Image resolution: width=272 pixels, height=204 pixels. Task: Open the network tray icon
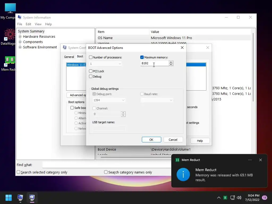click(x=232, y=198)
